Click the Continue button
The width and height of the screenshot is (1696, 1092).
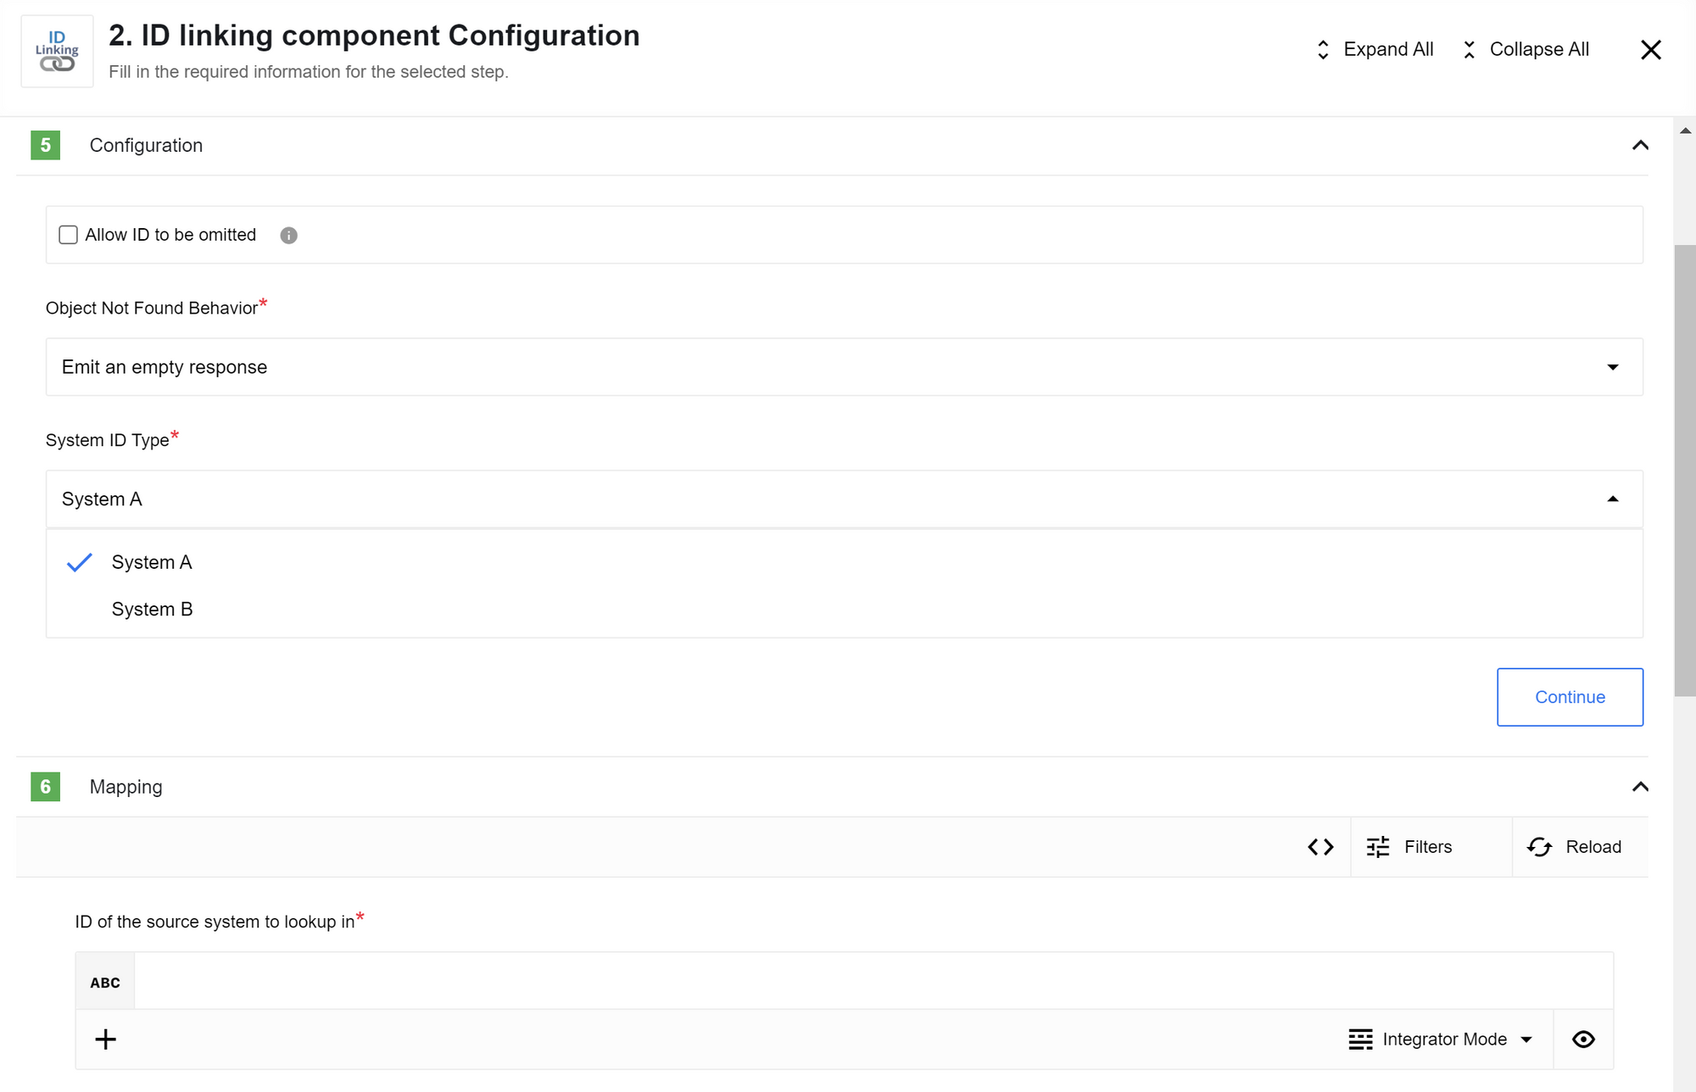click(x=1570, y=697)
